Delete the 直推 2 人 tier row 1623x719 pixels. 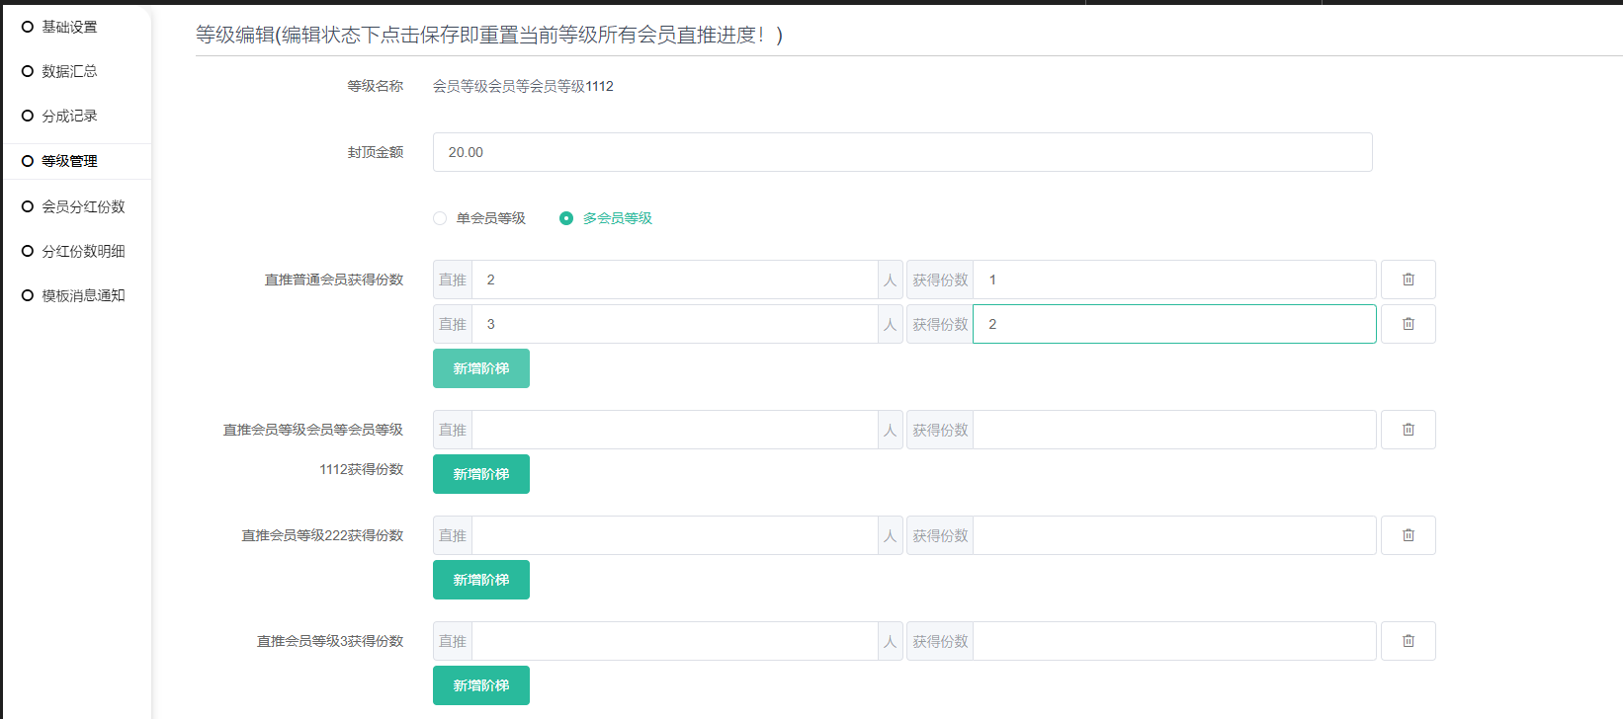click(1408, 280)
